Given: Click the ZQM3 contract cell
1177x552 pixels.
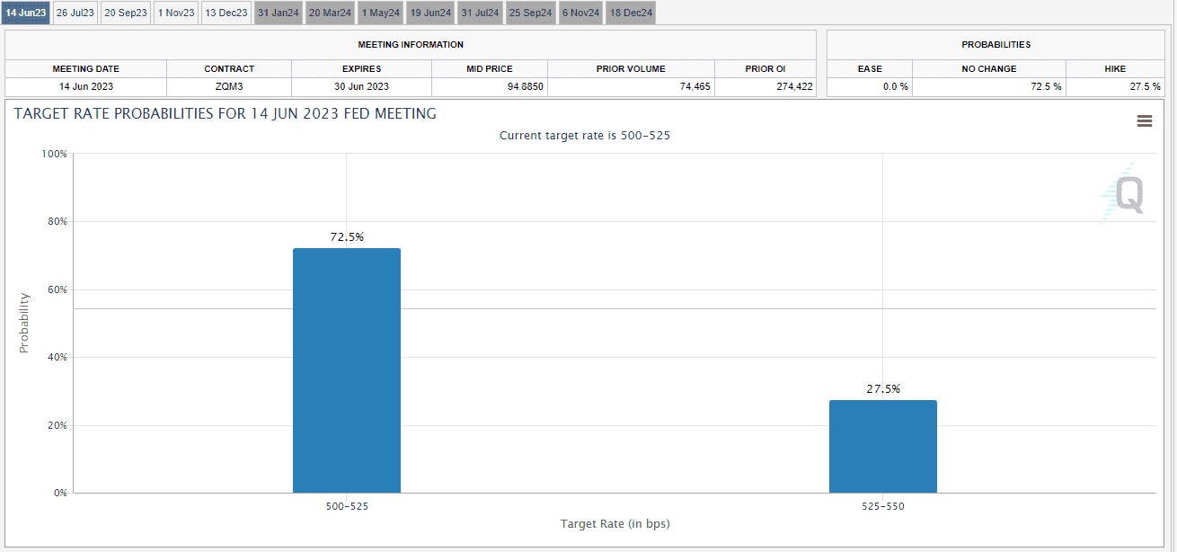Looking at the screenshot, I should point(229,86).
